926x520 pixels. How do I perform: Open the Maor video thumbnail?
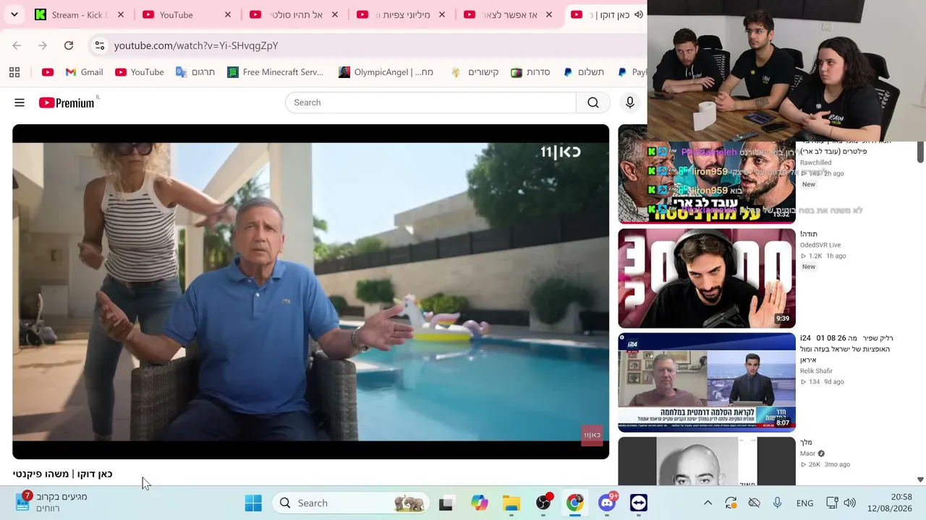(707, 461)
